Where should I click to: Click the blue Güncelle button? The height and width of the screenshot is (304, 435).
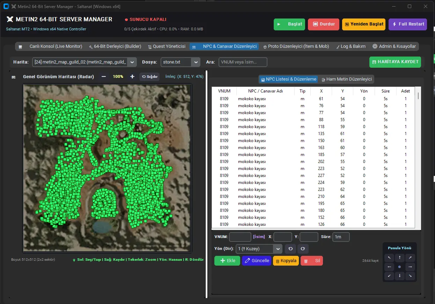click(257, 261)
